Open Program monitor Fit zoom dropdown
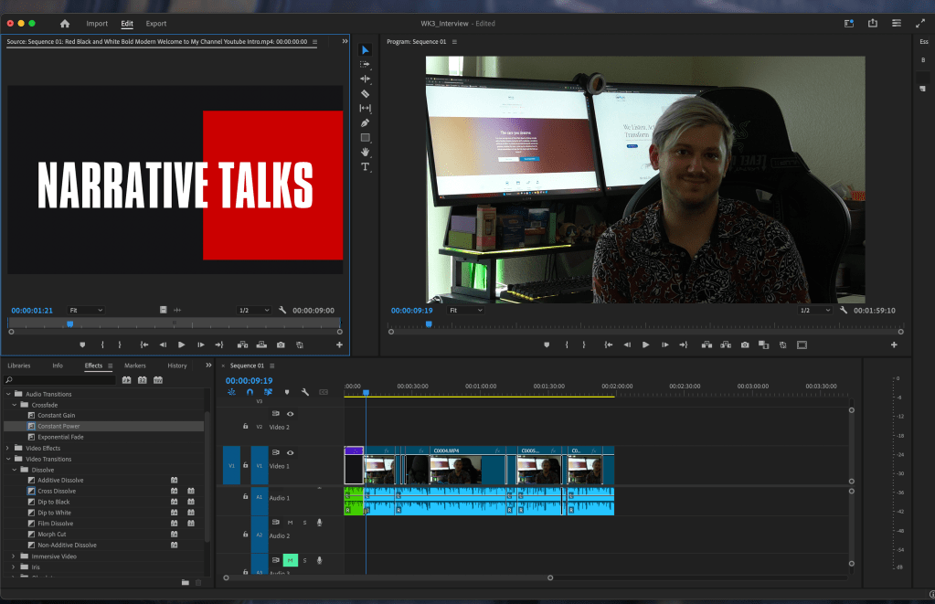 pyautogui.click(x=465, y=311)
